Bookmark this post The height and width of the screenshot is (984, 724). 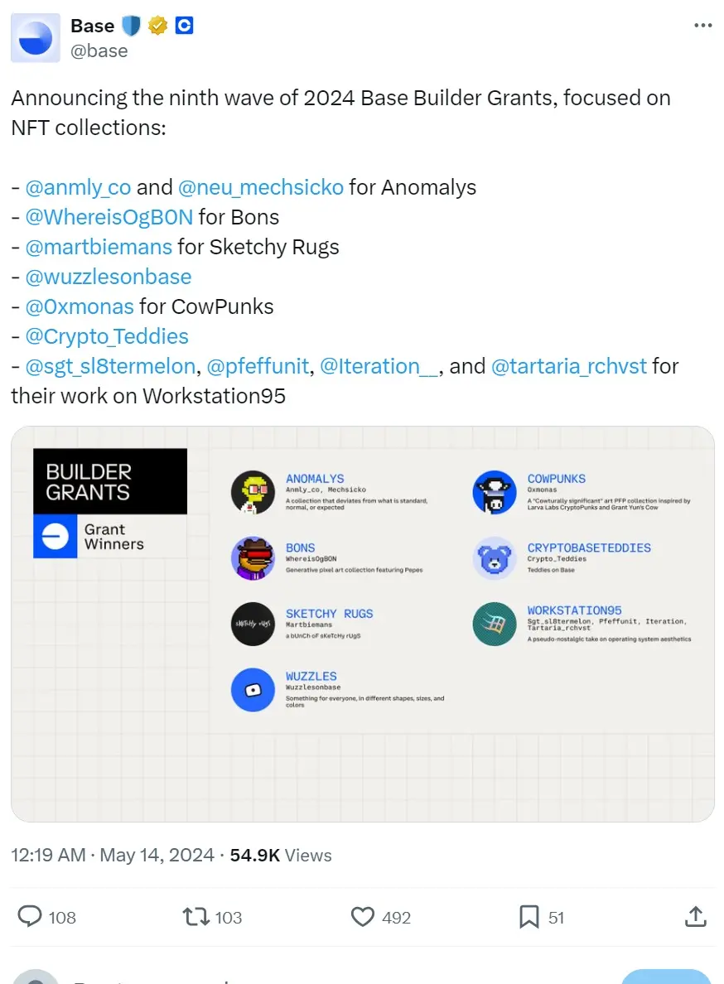click(529, 916)
